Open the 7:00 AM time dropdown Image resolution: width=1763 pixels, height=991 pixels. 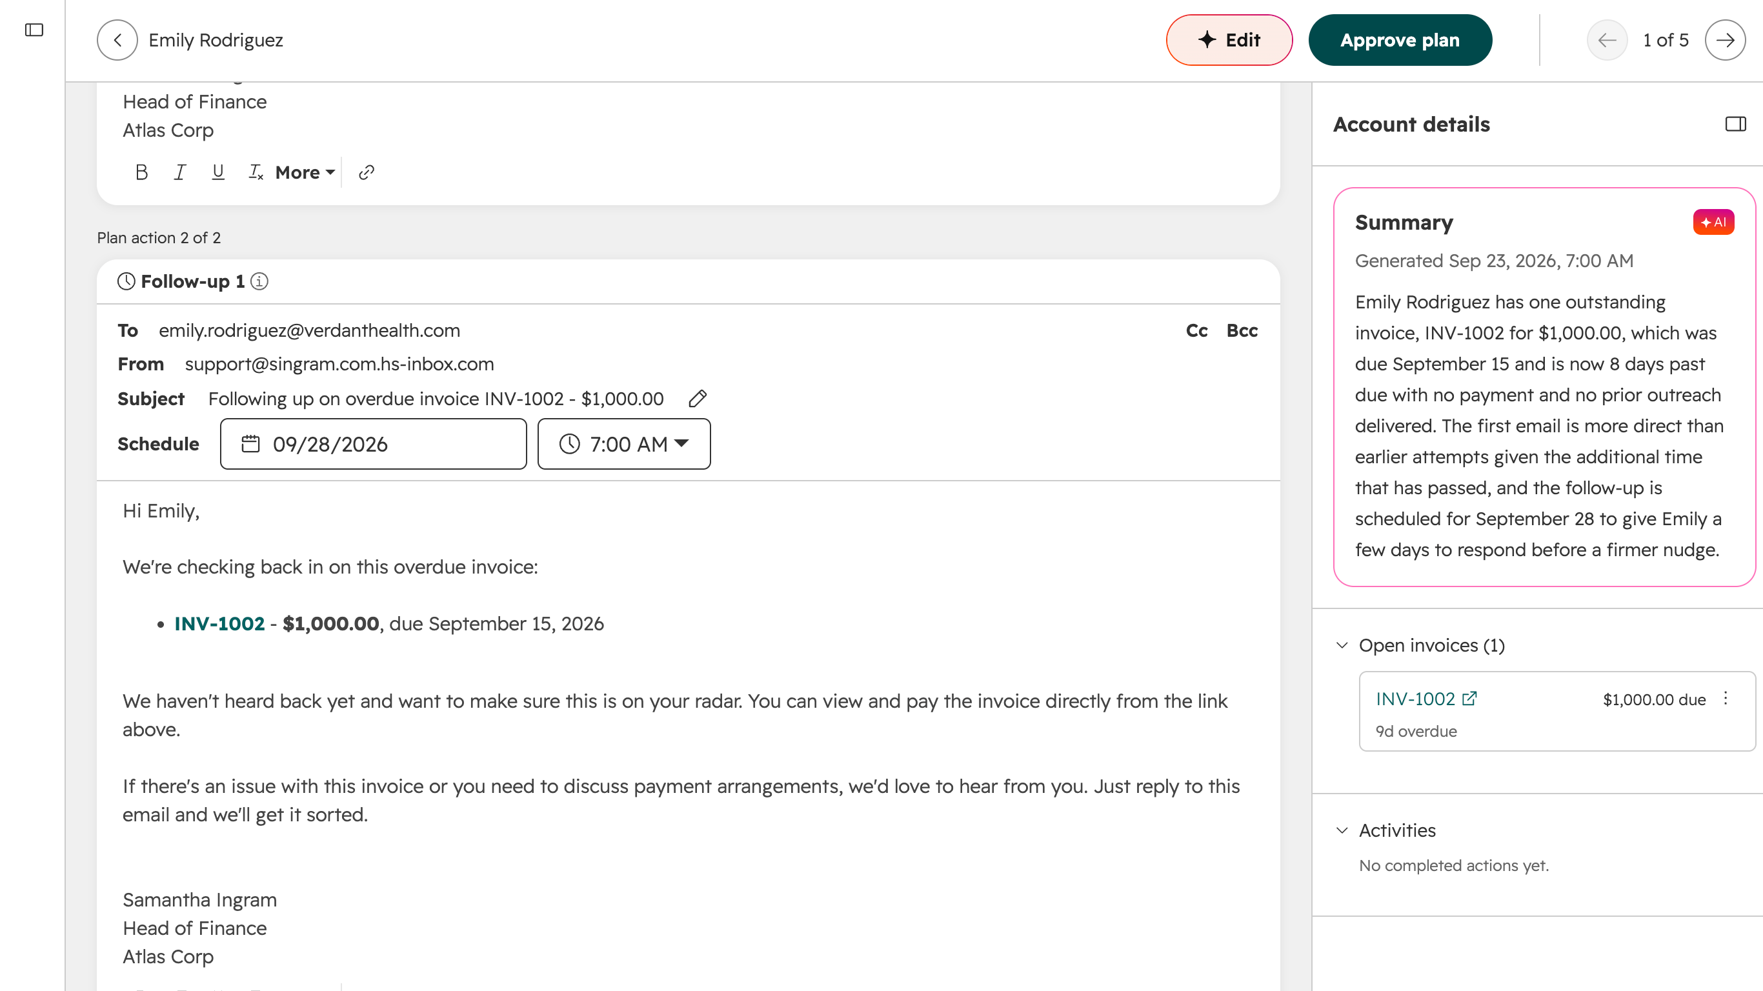(x=624, y=444)
